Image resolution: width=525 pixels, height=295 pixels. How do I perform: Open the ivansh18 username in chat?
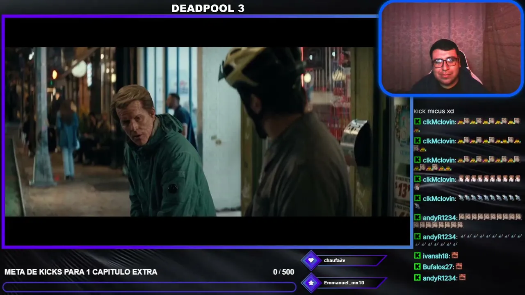pyautogui.click(x=436, y=256)
